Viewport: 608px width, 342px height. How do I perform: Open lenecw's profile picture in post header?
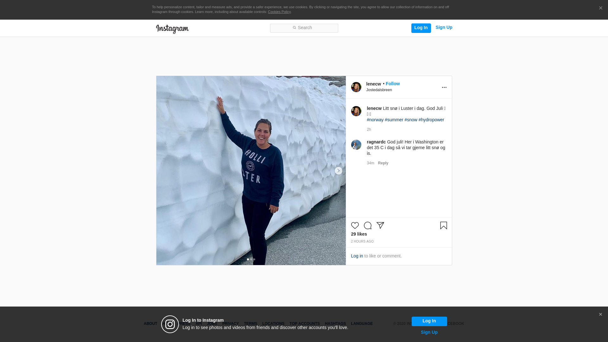tap(356, 87)
